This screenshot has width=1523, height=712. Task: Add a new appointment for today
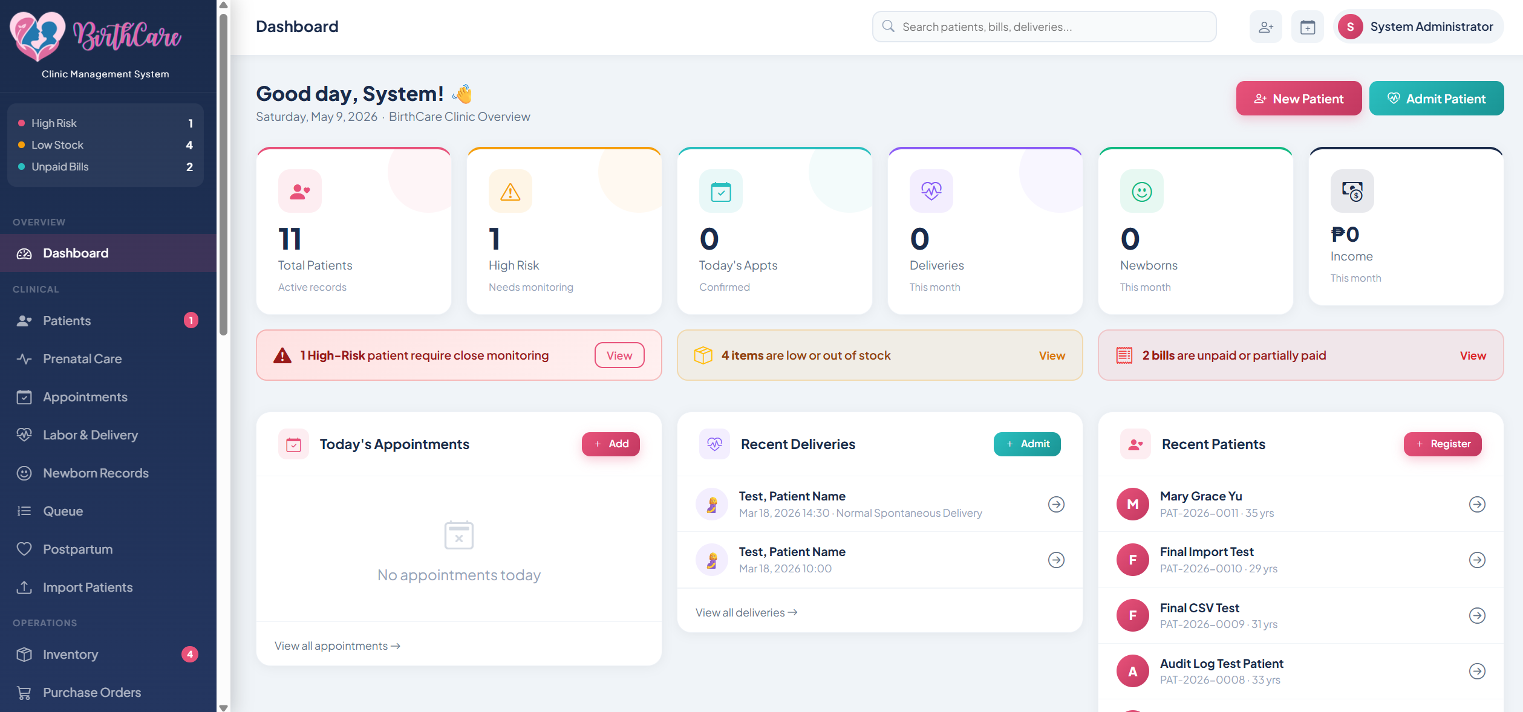610,444
